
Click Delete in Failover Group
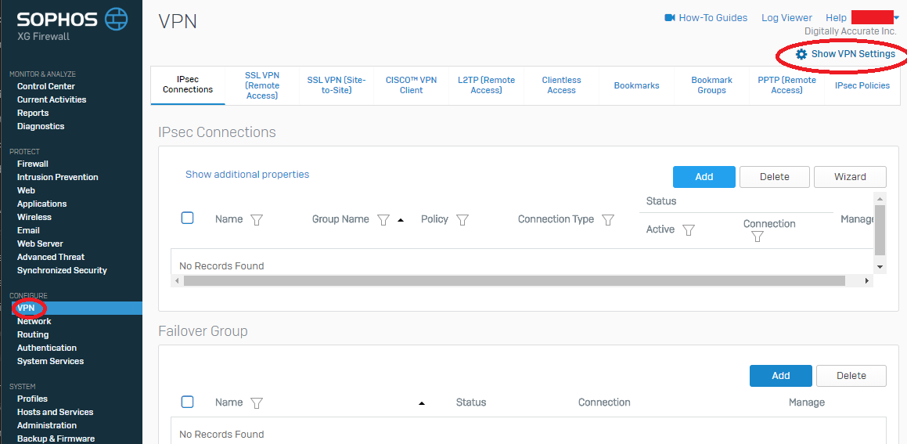click(x=851, y=376)
